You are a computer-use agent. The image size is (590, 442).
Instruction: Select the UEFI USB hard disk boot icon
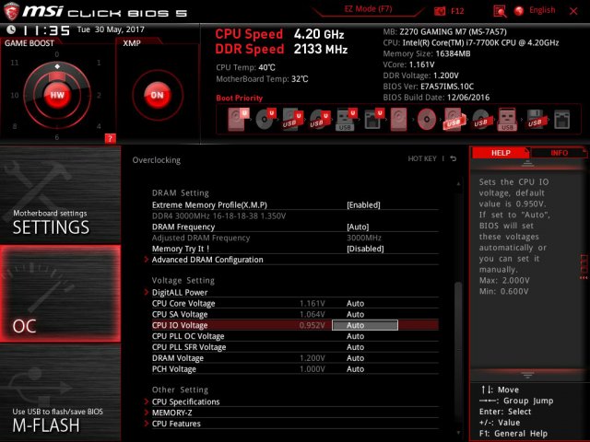[293, 120]
